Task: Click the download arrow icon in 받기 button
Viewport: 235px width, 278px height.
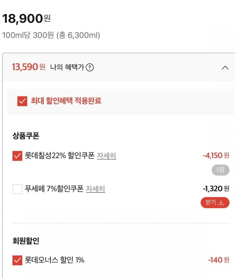Action: (221, 203)
